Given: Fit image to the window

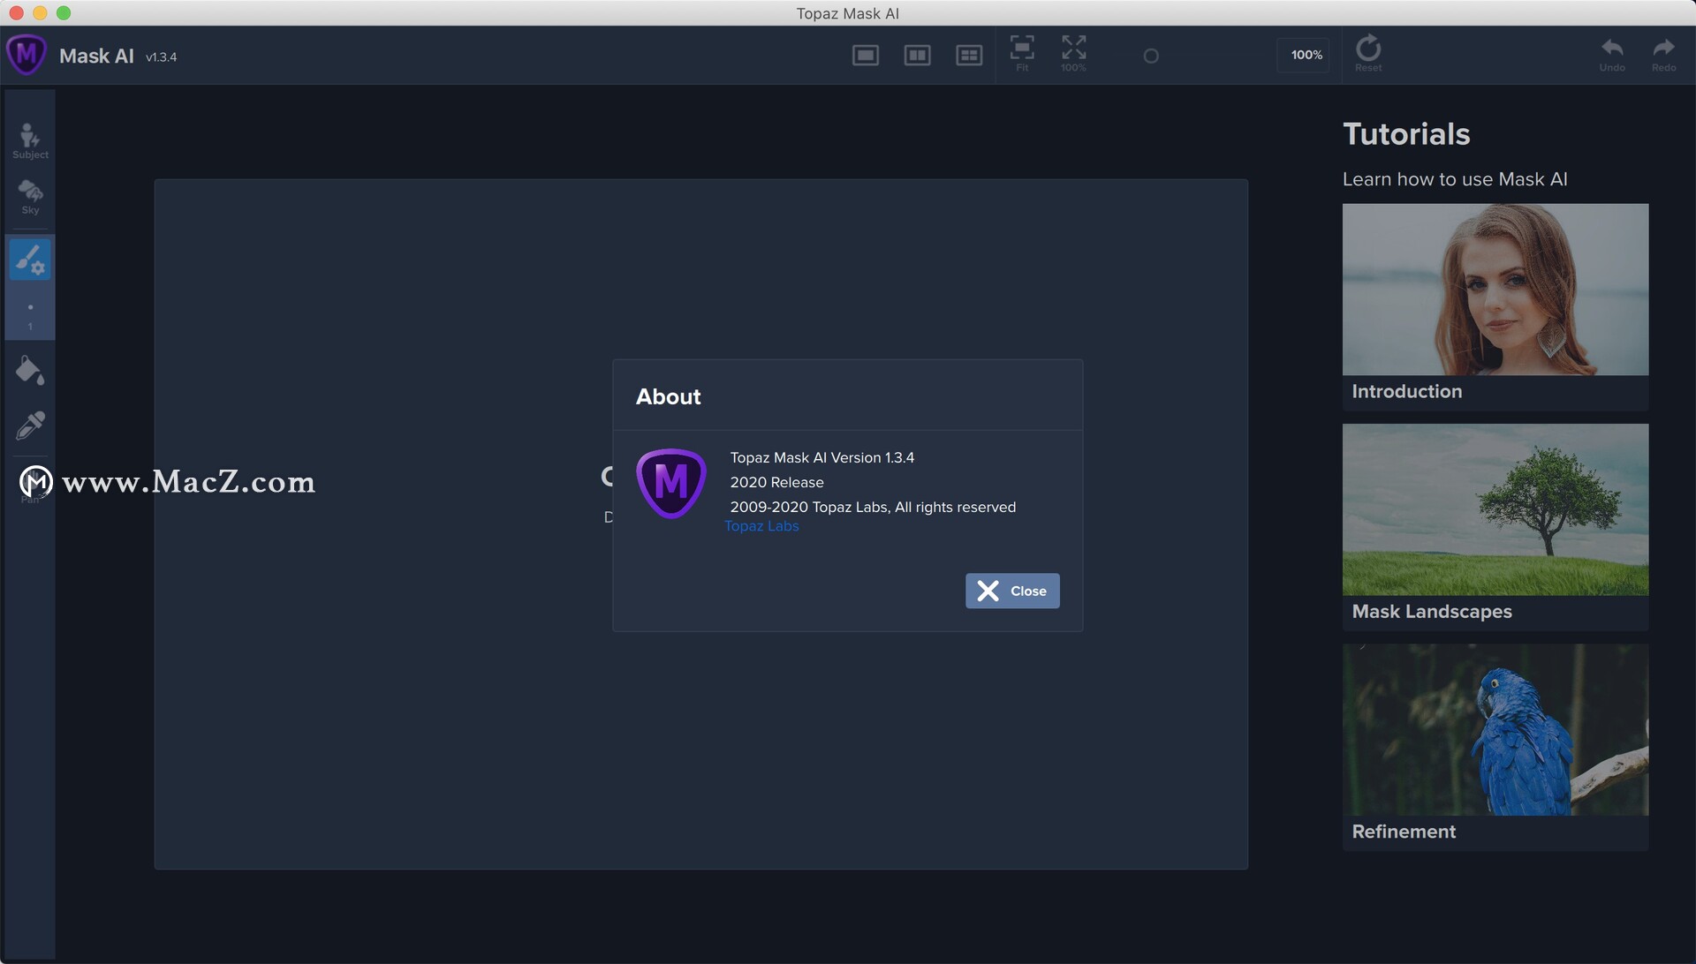Looking at the screenshot, I should (x=1022, y=53).
